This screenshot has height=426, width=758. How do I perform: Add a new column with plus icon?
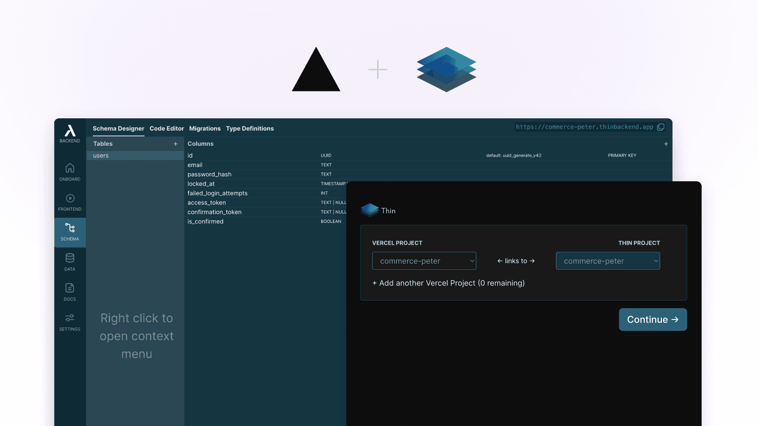[x=666, y=144]
